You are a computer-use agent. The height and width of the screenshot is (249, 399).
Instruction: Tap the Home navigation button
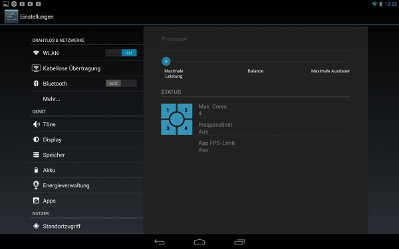199,242
